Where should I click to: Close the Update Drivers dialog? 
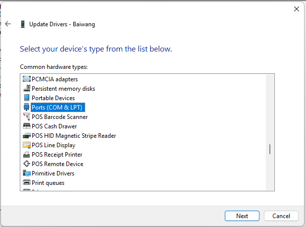pyautogui.click(x=297, y=9)
